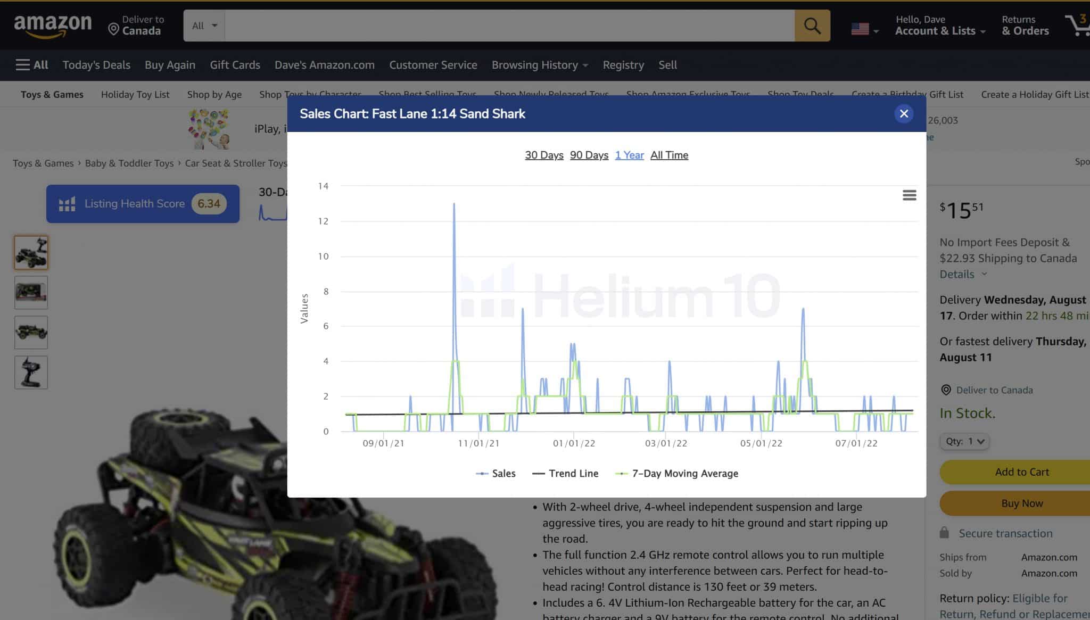Open Create a Holiday Gift List
Image resolution: width=1090 pixels, height=620 pixels.
click(1035, 94)
